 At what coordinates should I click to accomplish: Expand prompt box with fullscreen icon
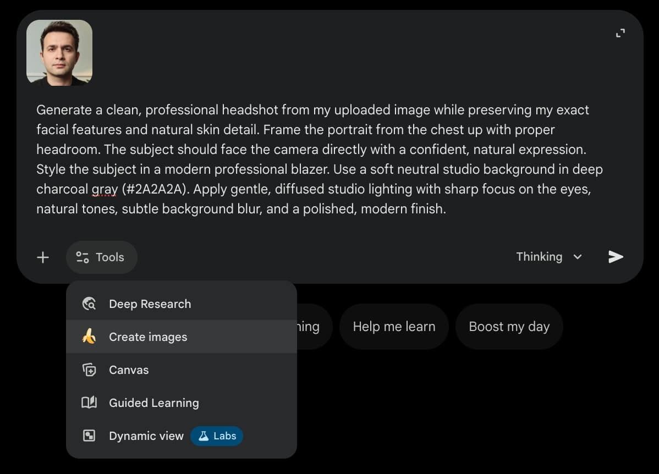click(x=620, y=34)
